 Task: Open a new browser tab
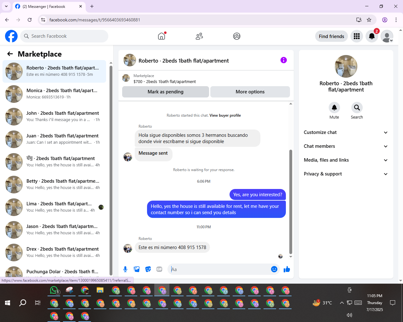point(92,6)
